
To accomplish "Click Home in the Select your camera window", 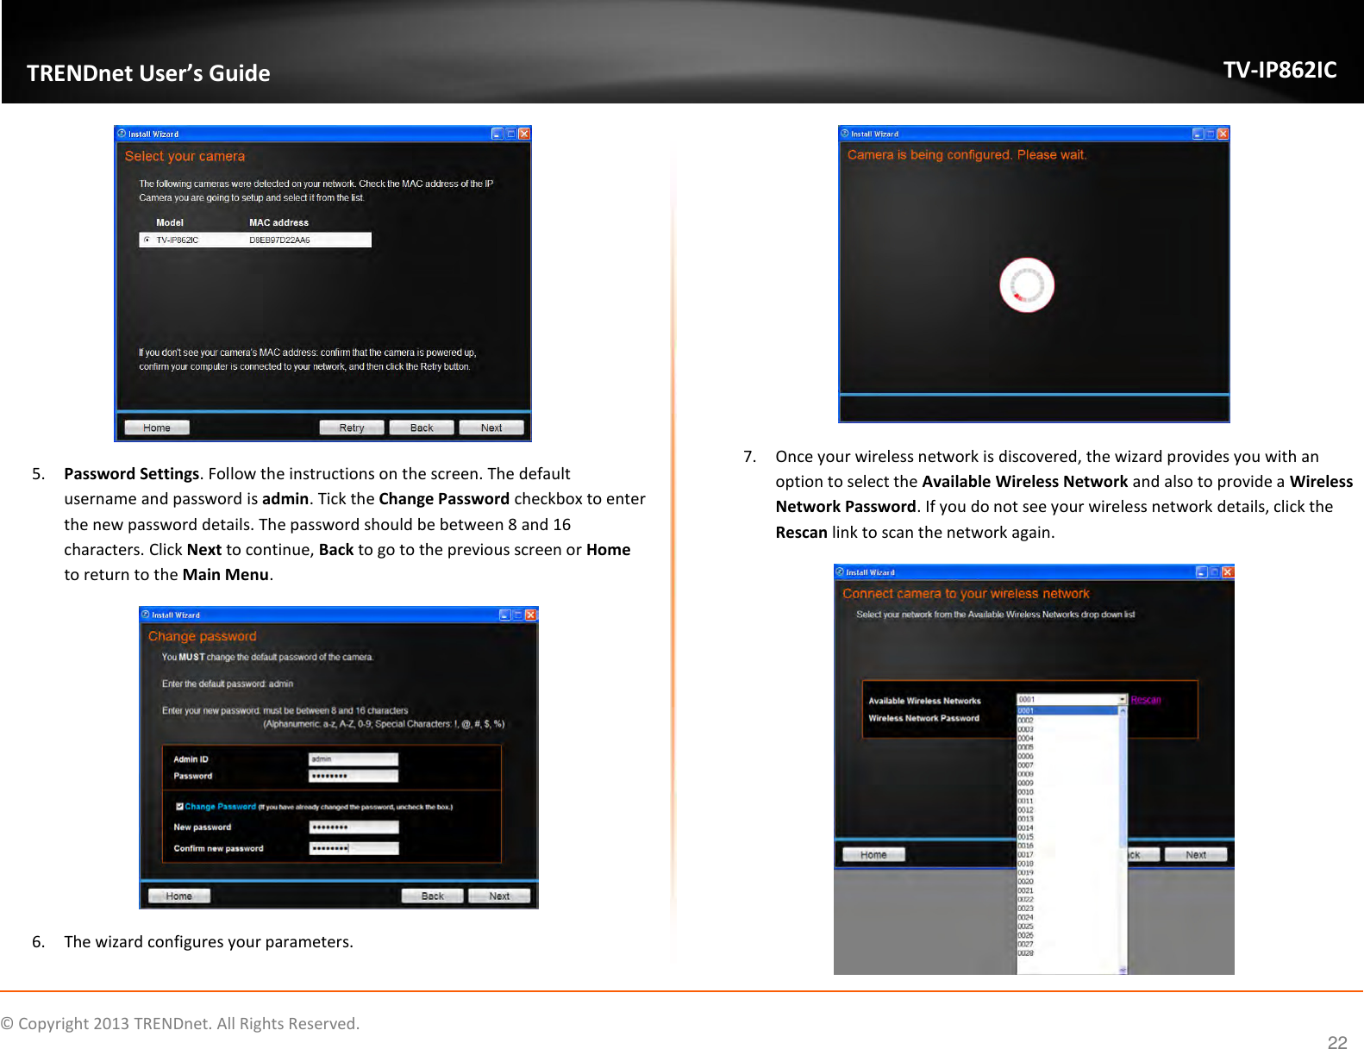I will click(x=157, y=428).
